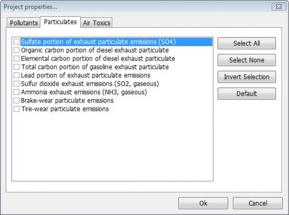Toggle Total carbon portion of gasoline exhaust
The height and width of the screenshot is (215, 289).
[x=17, y=67]
